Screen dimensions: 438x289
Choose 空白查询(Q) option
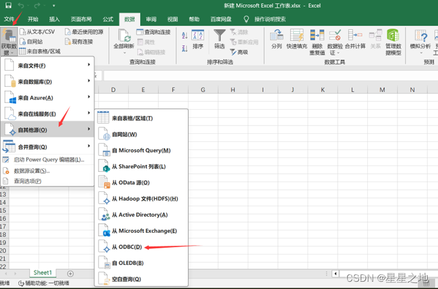coord(141,279)
